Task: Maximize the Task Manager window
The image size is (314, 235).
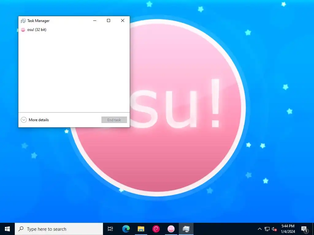Action: pyautogui.click(x=109, y=21)
